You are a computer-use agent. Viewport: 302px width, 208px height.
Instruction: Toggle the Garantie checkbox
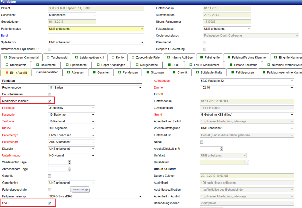click(50, 176)
